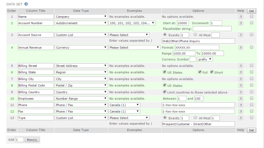Click the Range from field 1000.00

(184, 53)
